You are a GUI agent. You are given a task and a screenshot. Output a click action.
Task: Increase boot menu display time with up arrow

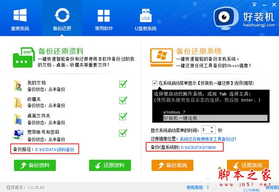coord(212,128)
